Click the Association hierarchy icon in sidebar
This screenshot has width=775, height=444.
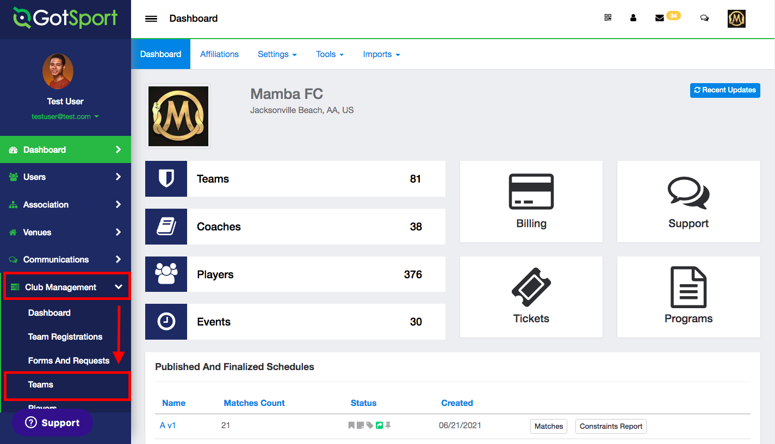pyautogui.click(x=14, y=205)
